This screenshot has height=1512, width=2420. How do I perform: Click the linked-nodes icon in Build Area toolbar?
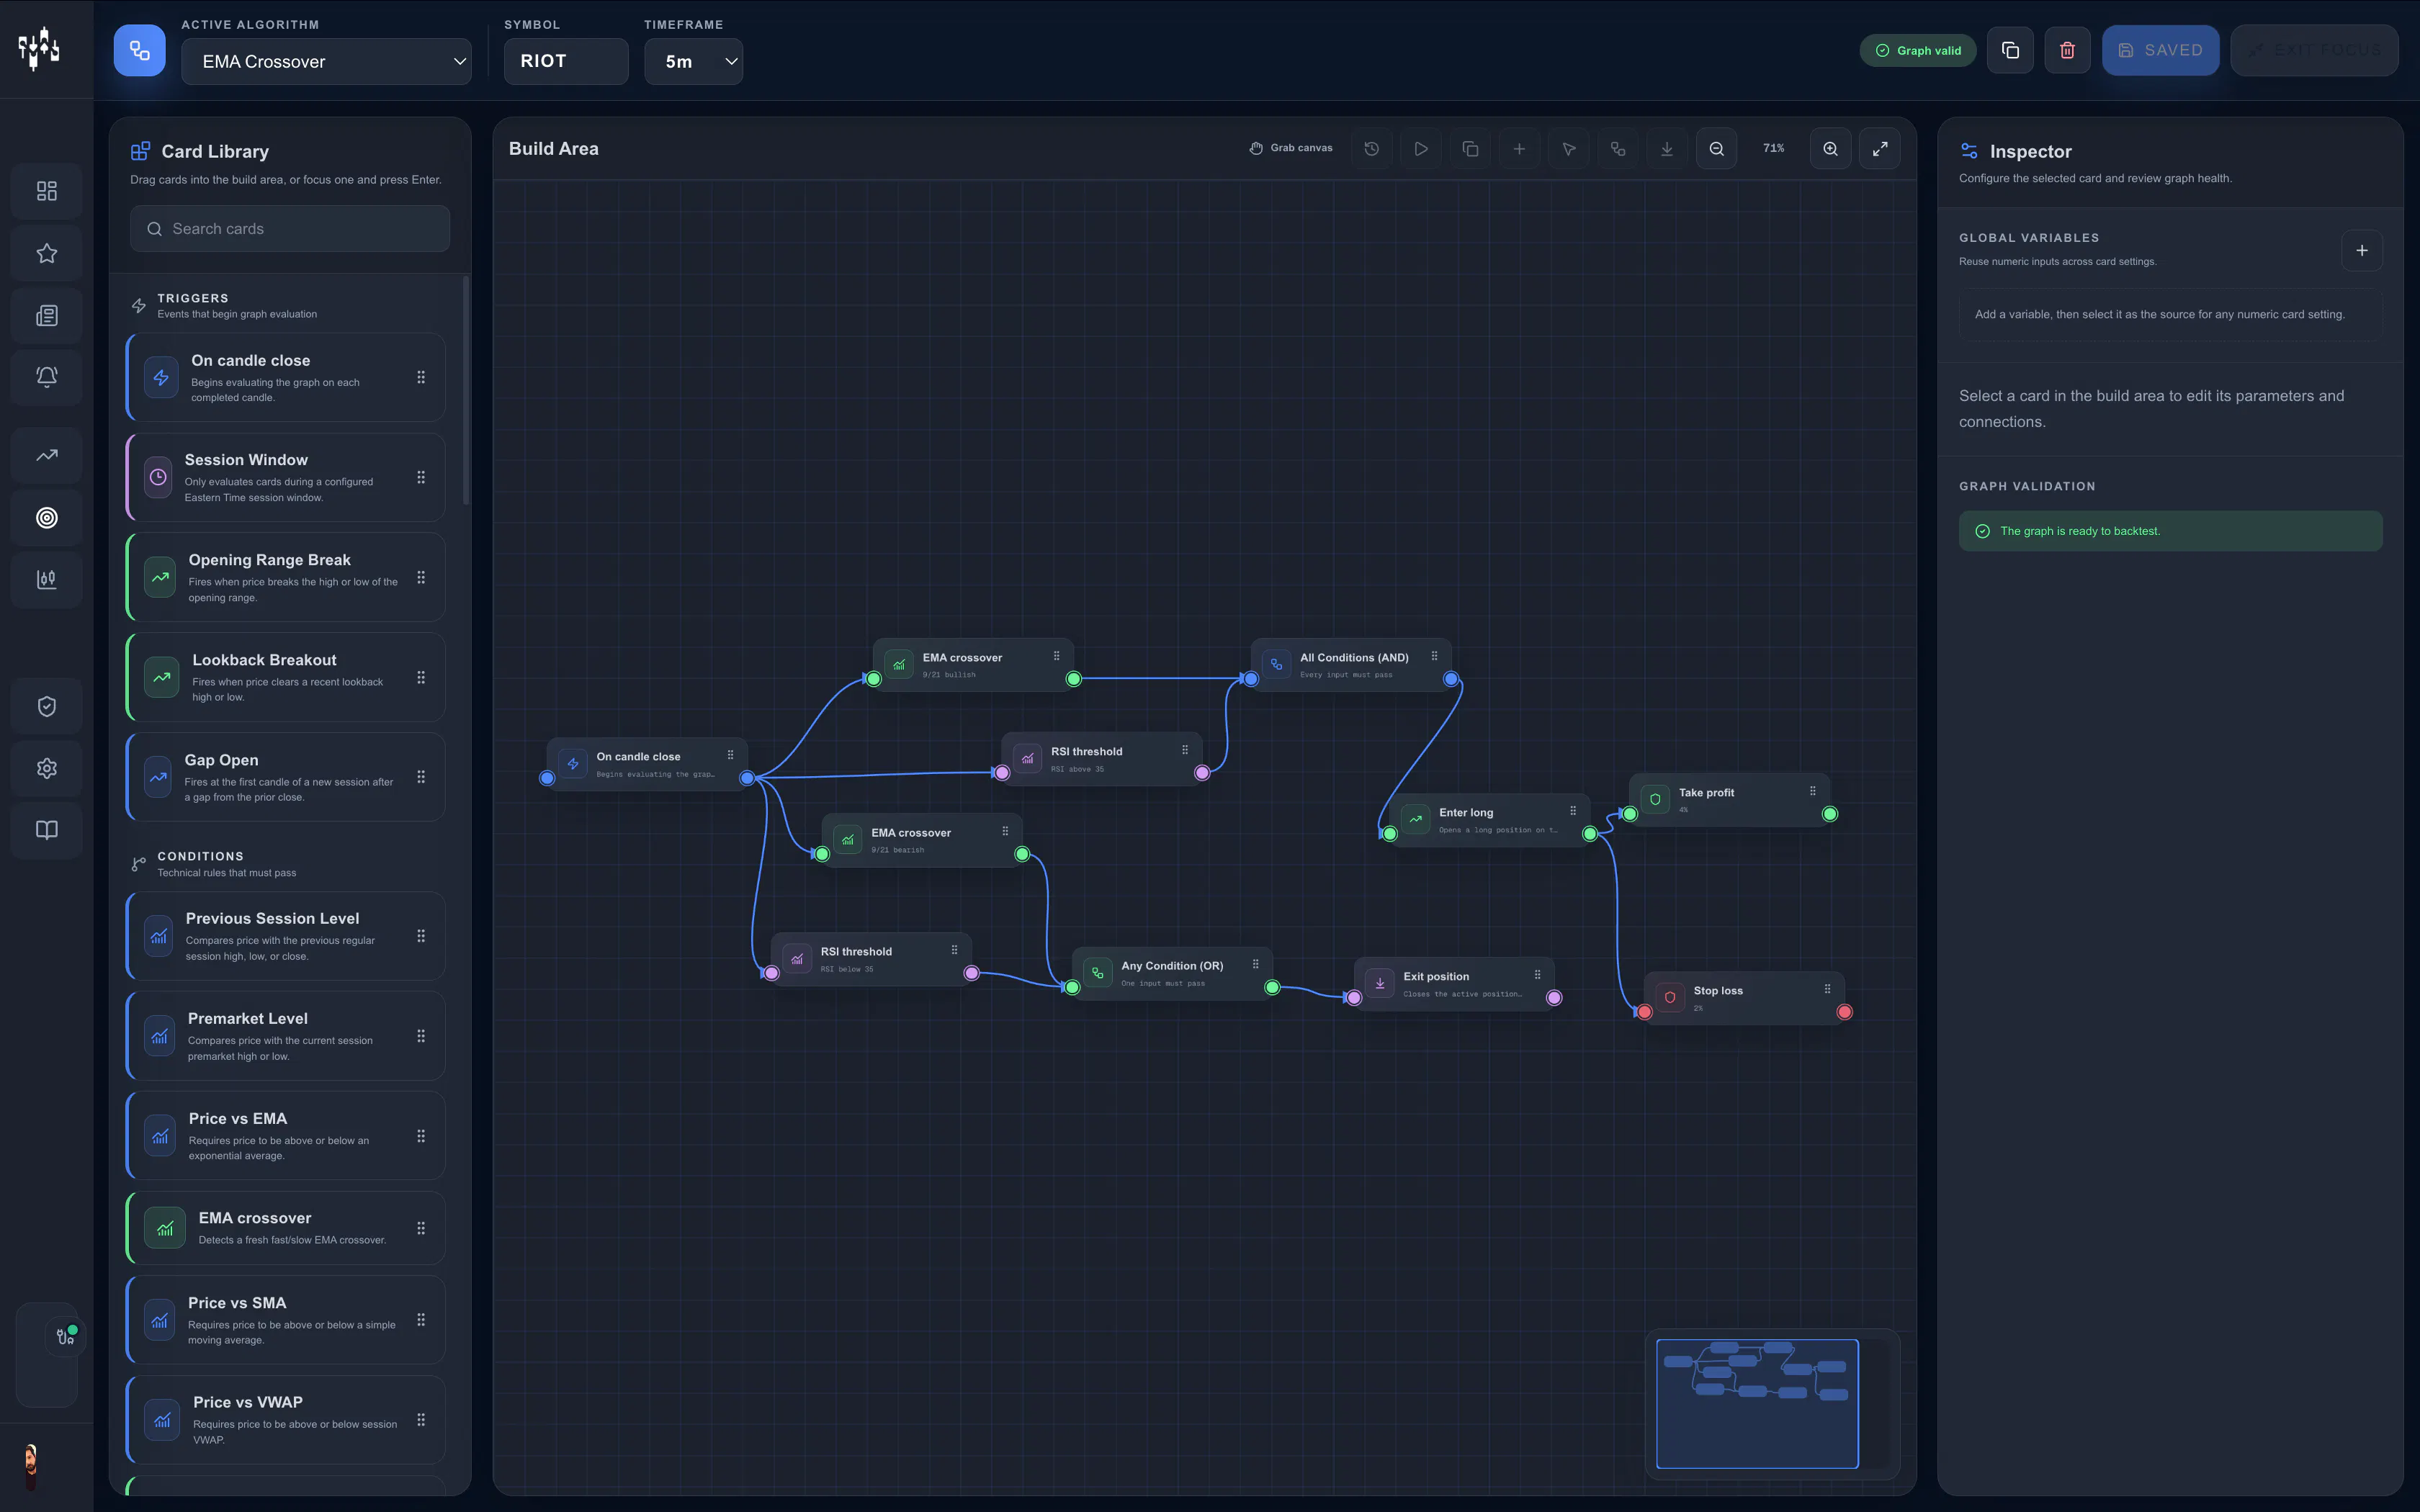(x=1618, y=149)
